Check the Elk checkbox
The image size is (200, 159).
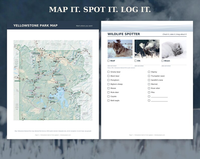136,61
